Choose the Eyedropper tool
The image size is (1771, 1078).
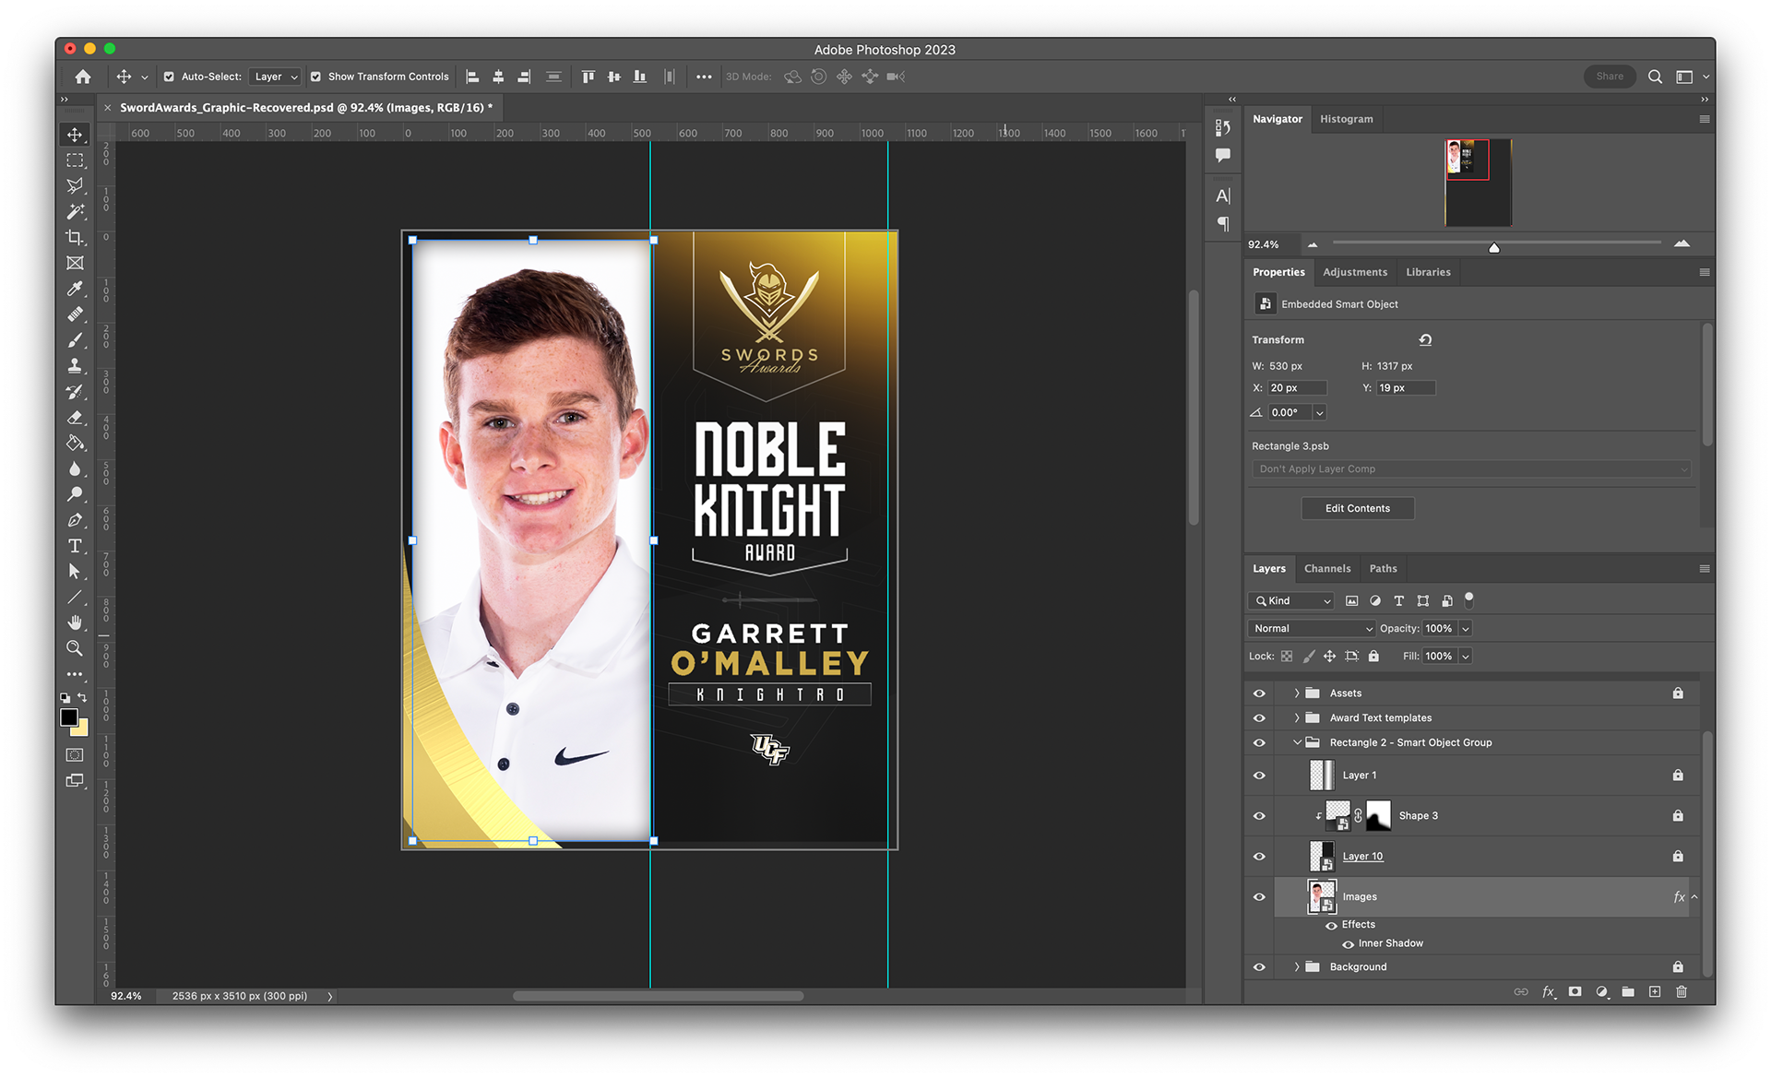point(75,289)
